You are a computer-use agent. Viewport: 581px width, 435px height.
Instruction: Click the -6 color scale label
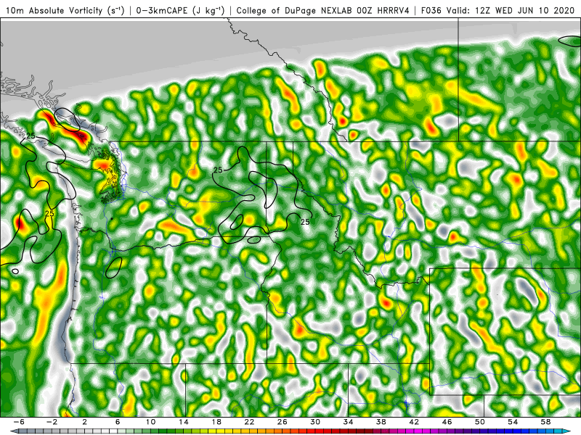19,422
